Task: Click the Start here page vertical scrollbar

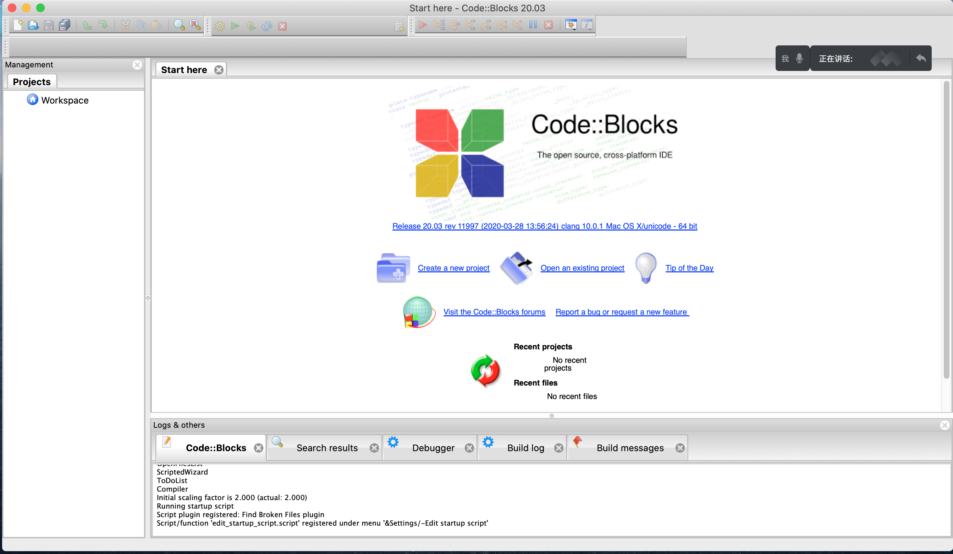Action: [946, 231]
